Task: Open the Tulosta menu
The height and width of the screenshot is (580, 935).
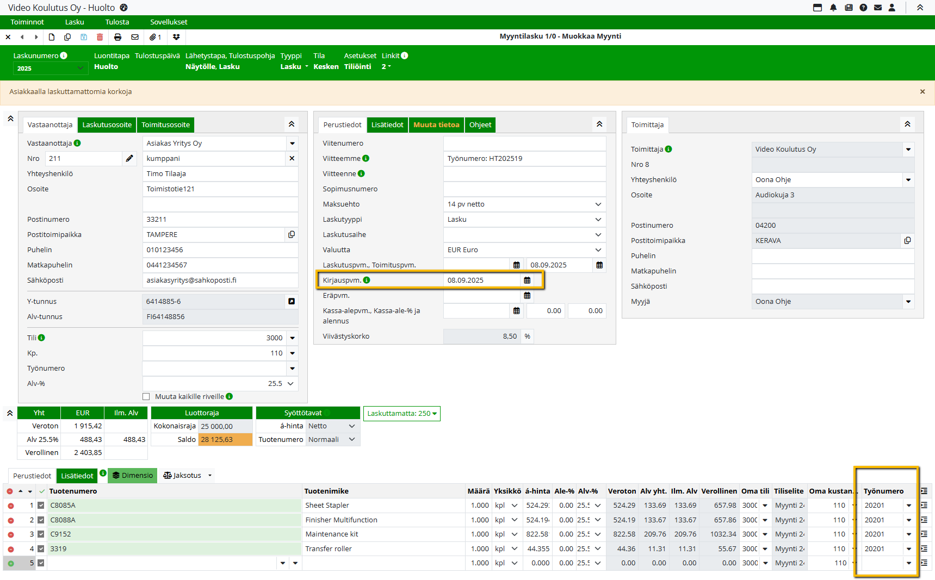Action: tap(117, 22)
